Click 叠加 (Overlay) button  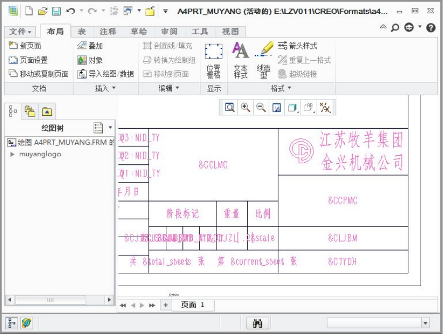pyautogui.click(x=90, y=45)
